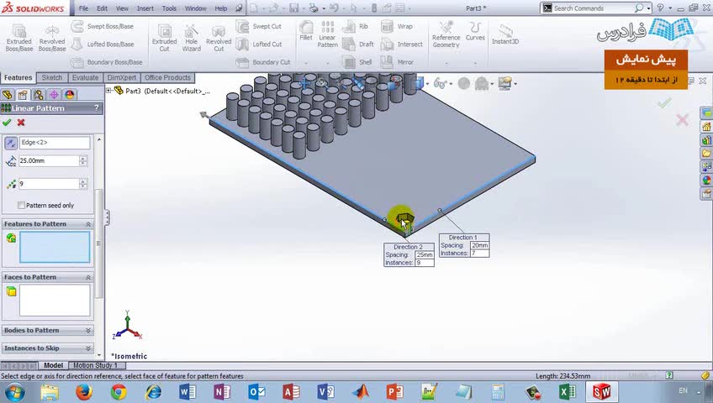Open Reference Geometry
Image resolution: width=713 pixels, height=403 pixels.
(446, 34)
